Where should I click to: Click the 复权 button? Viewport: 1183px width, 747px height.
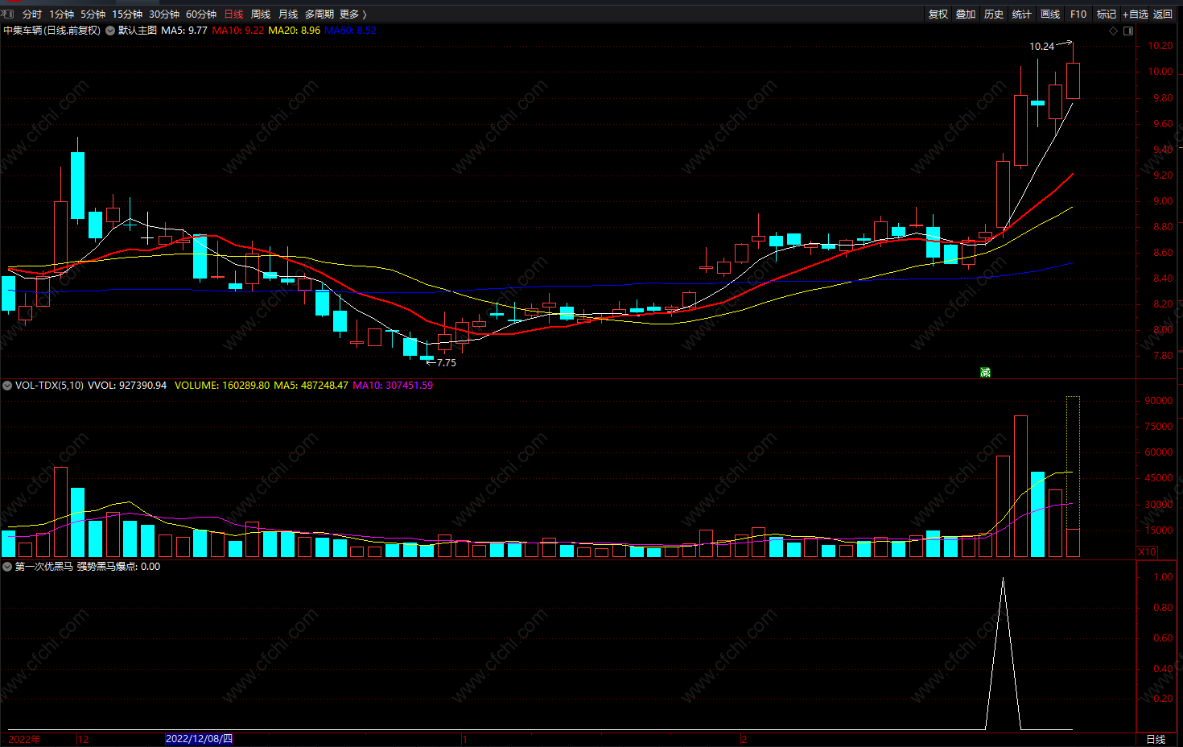tap(938, 14)
